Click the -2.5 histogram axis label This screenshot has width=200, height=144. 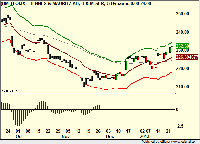180,126
